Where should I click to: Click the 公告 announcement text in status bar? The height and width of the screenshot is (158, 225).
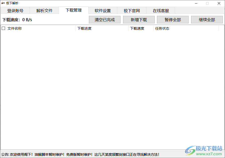pyautogui.click(x=80, y=154)
